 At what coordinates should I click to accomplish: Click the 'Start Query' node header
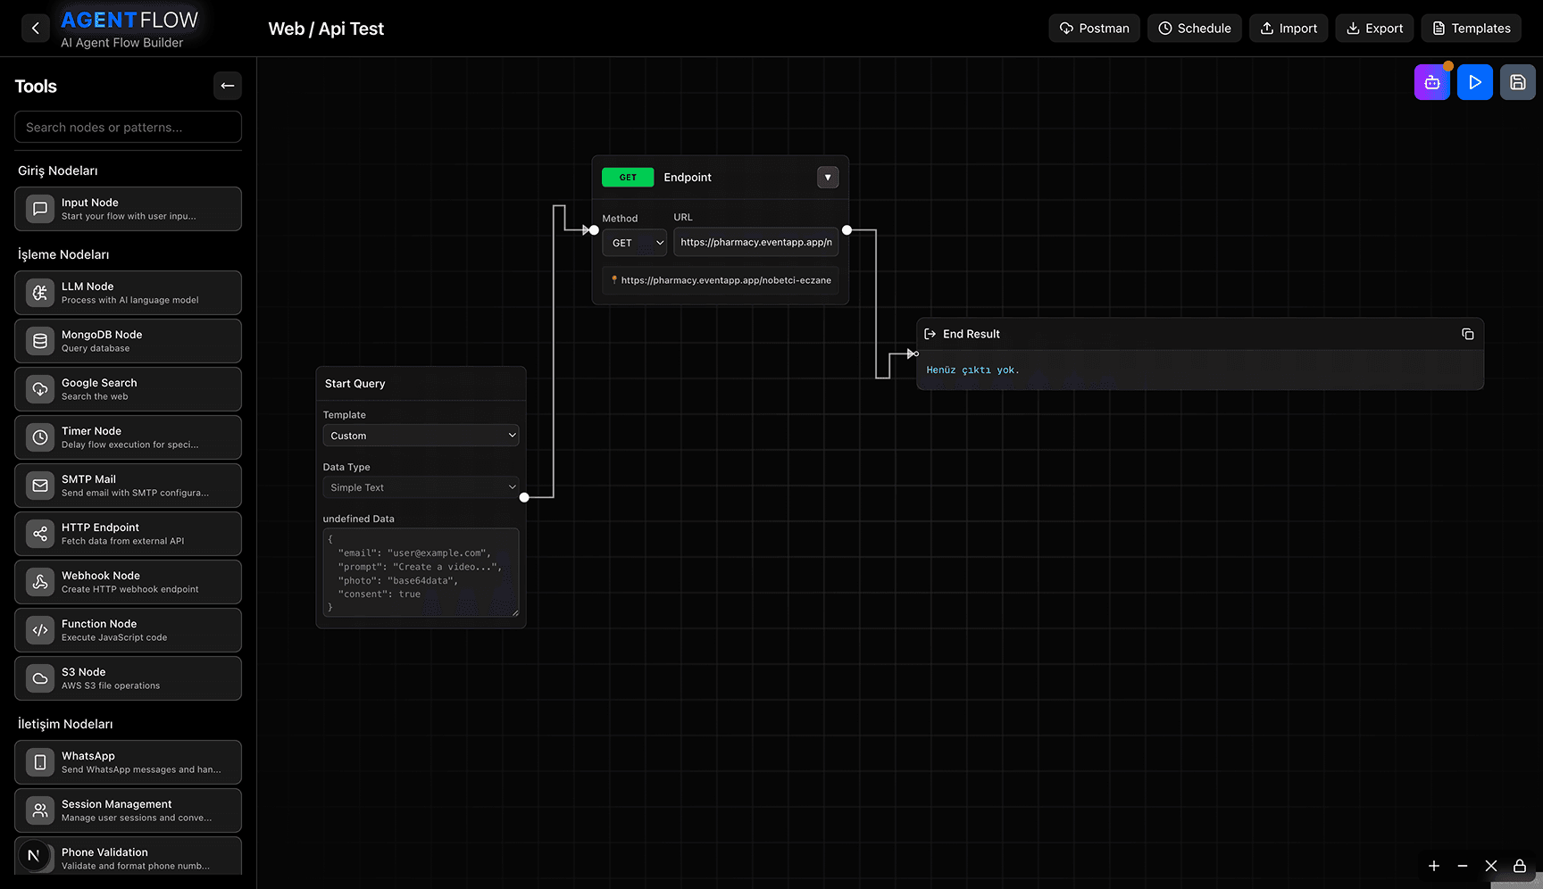click(x=355, y=384)
